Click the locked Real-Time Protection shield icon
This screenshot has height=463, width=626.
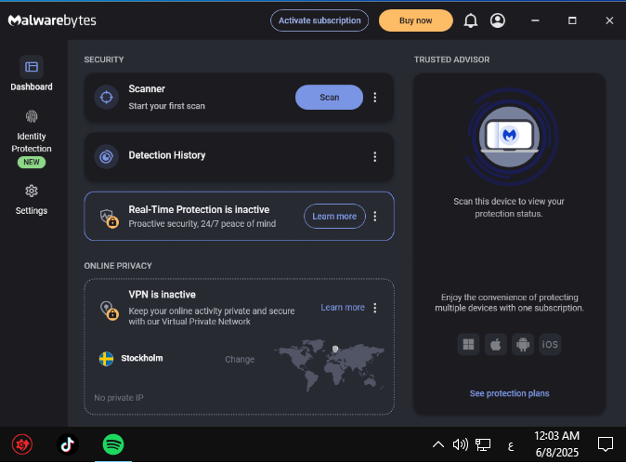[x=109, y=218]
